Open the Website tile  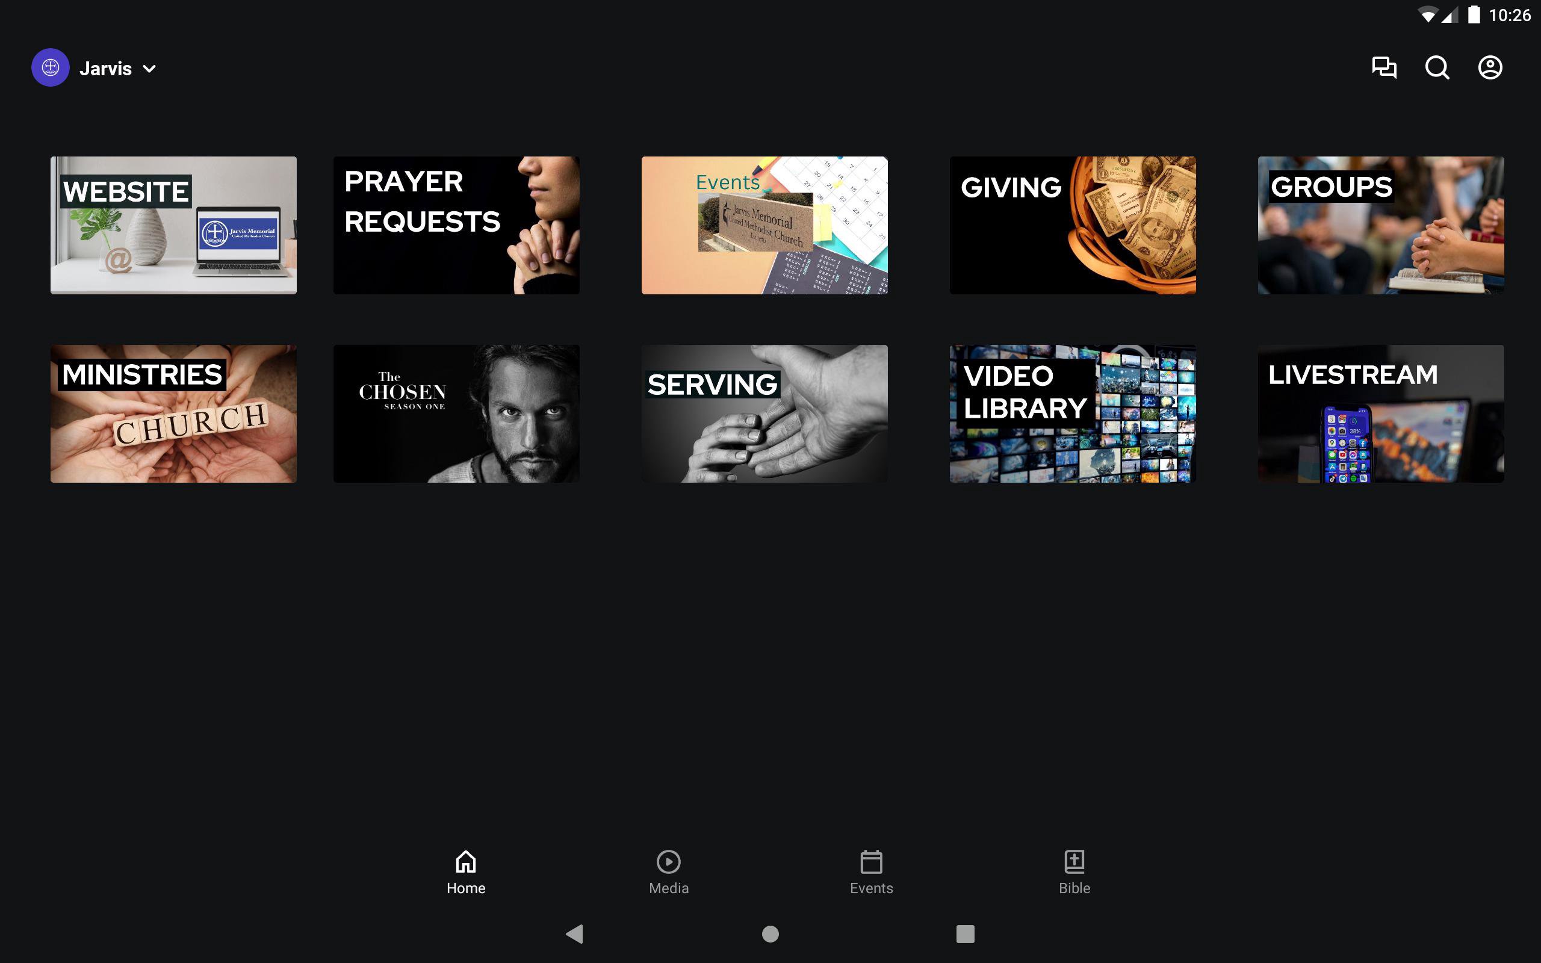tap(173, 225)
